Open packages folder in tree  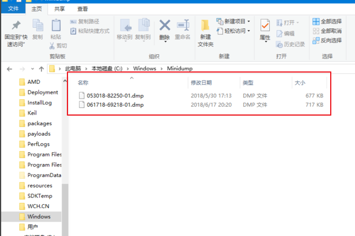[x=40, y=123]
